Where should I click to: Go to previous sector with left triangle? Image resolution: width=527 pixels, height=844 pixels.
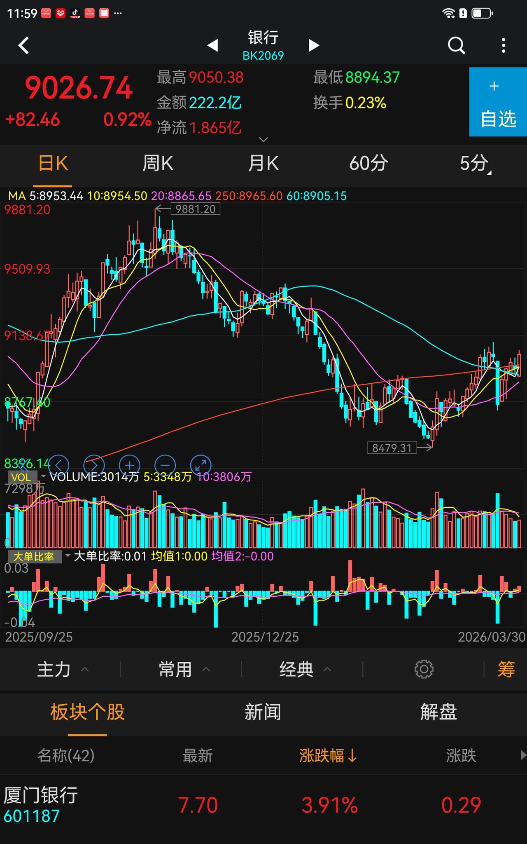[x=212, y=45]
